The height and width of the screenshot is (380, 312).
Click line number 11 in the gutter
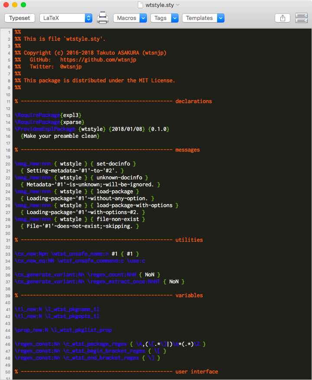pyautogui.click(x=8, y=101)
